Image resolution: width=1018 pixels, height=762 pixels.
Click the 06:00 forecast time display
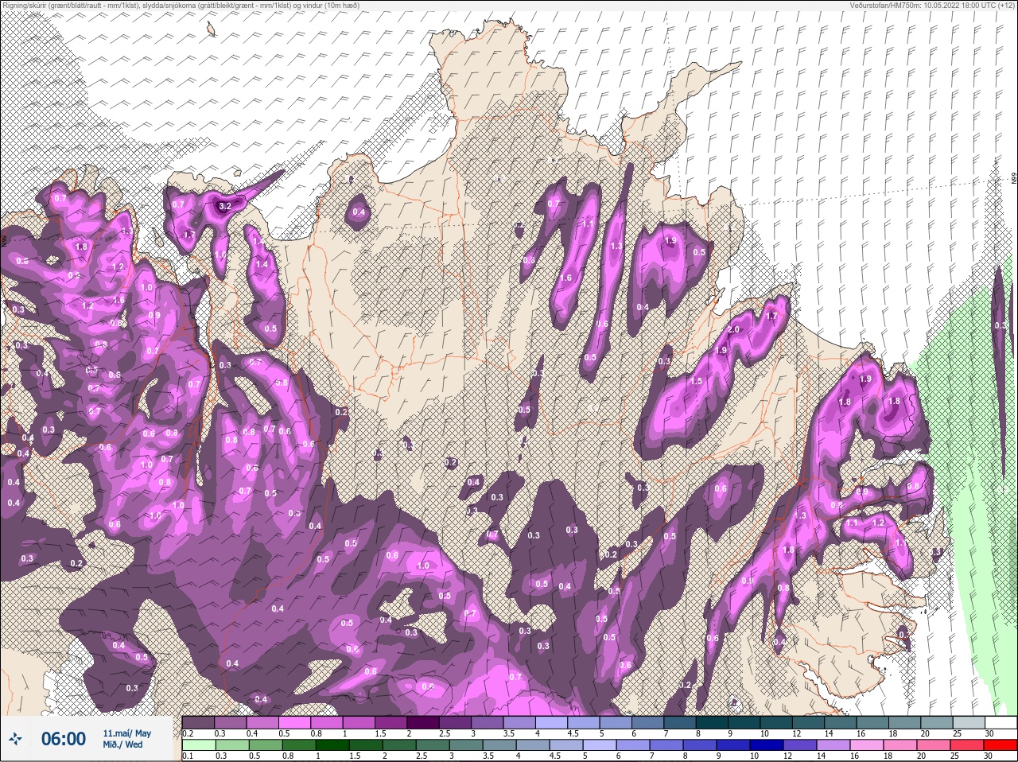[63, 739]
